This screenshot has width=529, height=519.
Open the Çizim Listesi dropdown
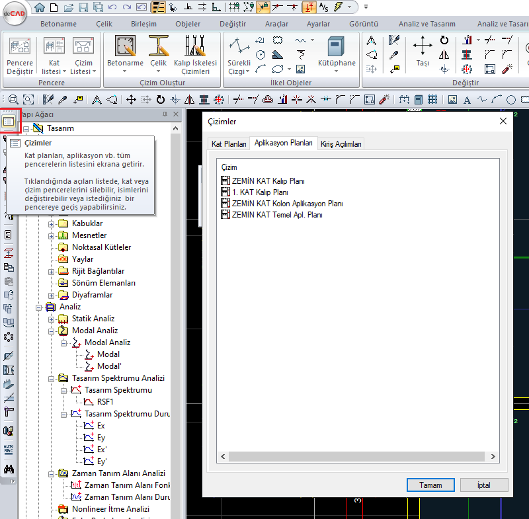[83, 56]
